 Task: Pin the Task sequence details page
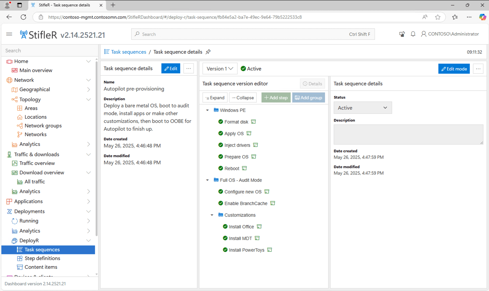point(208,52)
